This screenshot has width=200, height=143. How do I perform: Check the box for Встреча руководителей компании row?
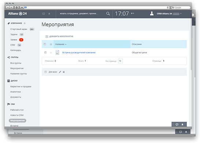coord(45,52)
